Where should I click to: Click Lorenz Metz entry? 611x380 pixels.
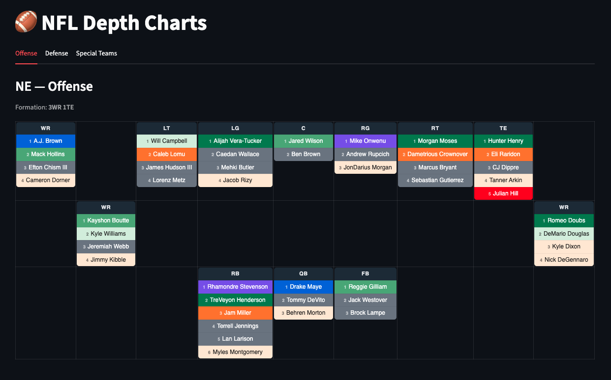167,180
